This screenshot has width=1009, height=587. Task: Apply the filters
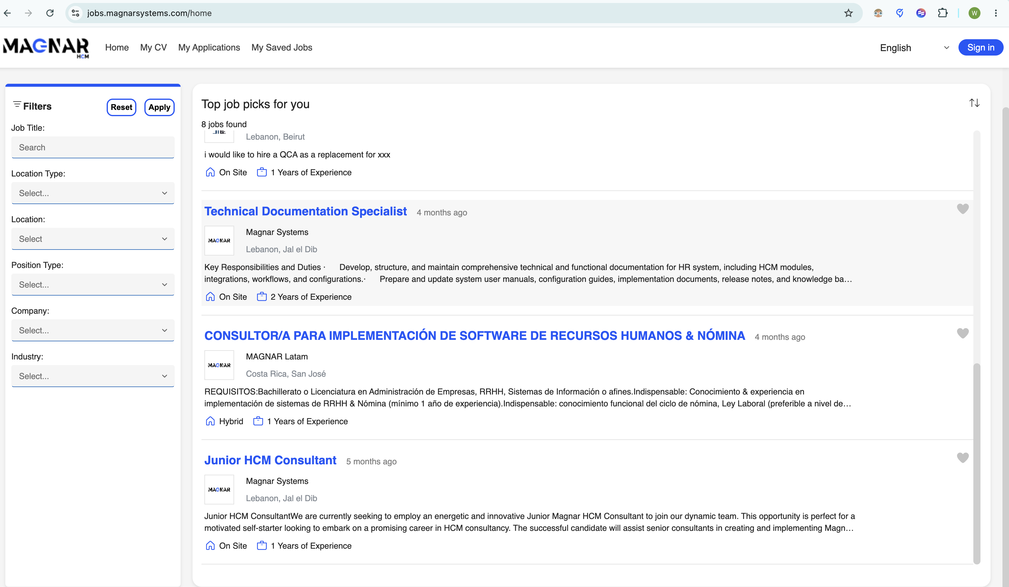pos(159,107)
